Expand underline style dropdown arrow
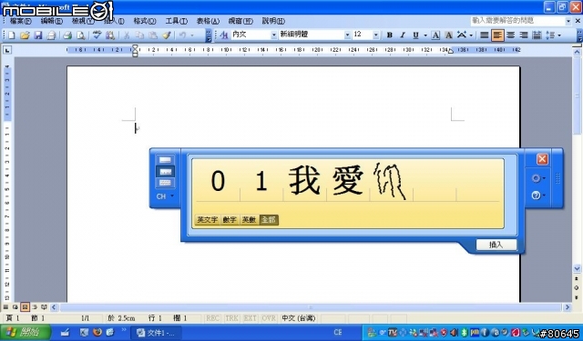This screenshot has height=341, width=583. pyautogui.click(x=425, y=35)
